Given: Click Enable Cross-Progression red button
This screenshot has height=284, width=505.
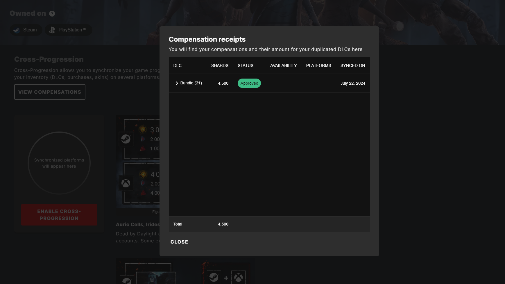Looking at the screenshot, I should pyautogui.click(x=59, y=215).
